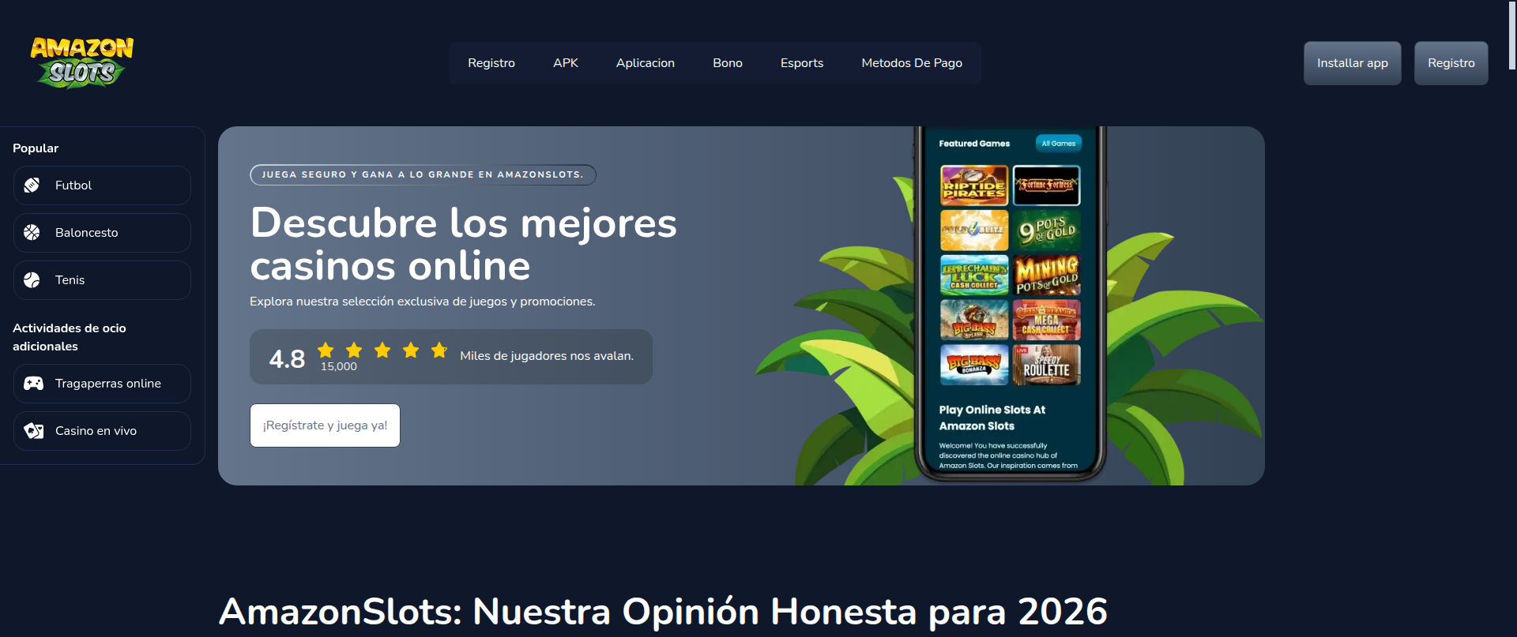The image size is (1517, 637).
Task: Click 'Descubre los mejores casinos online' heading
Action: [464, 244]
